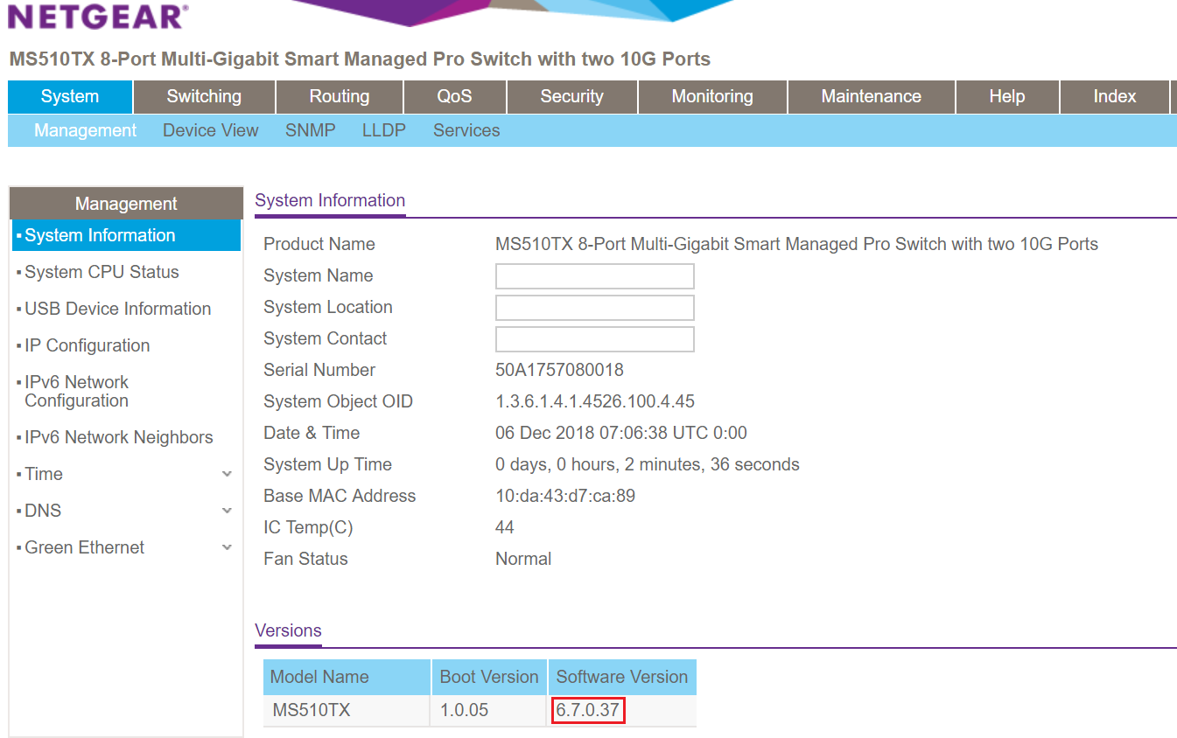Open the Monitoring tab

tap(712, 97)
